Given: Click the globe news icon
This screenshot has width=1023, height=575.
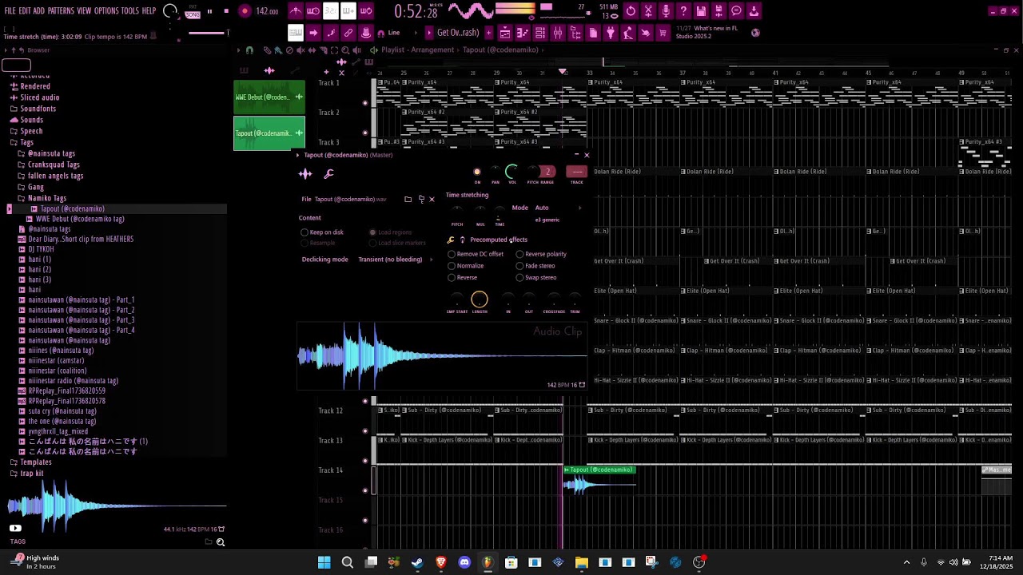Looking at the screenshot, I should tap(755, 33).
